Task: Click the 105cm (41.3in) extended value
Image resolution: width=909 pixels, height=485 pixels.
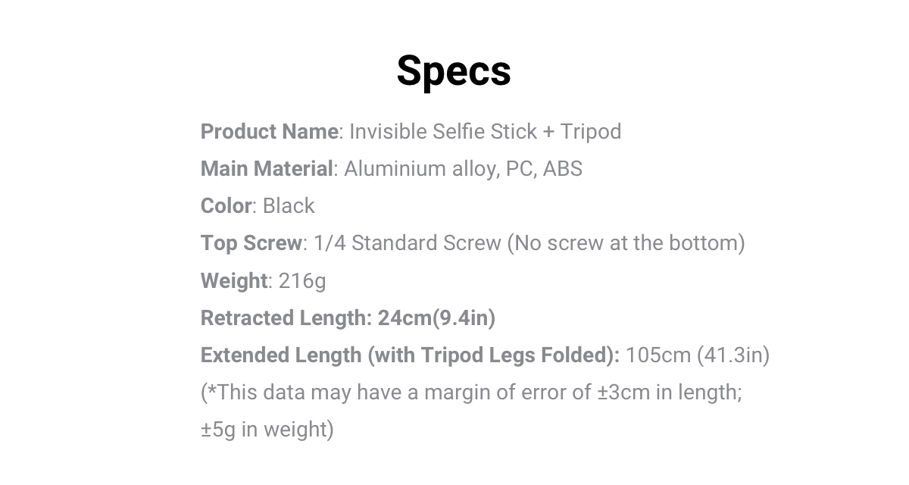Action: point(698,355)
